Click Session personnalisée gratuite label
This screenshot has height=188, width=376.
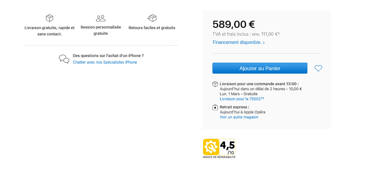click(x=101, y=30)
